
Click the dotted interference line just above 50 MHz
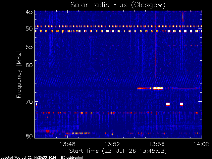point(118,26)
